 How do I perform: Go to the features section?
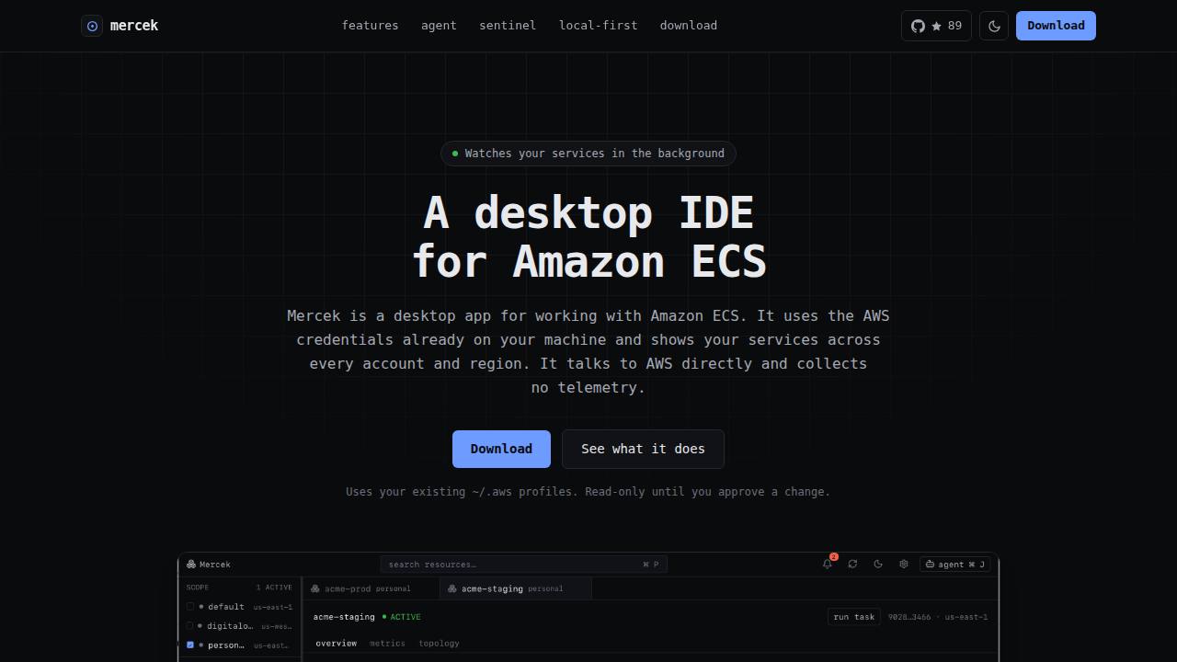tap(370, 26)
